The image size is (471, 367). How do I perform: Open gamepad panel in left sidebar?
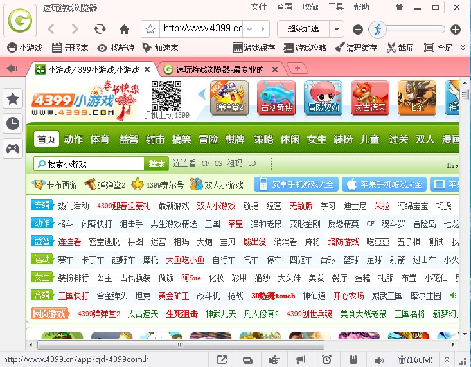pos(13,148)
